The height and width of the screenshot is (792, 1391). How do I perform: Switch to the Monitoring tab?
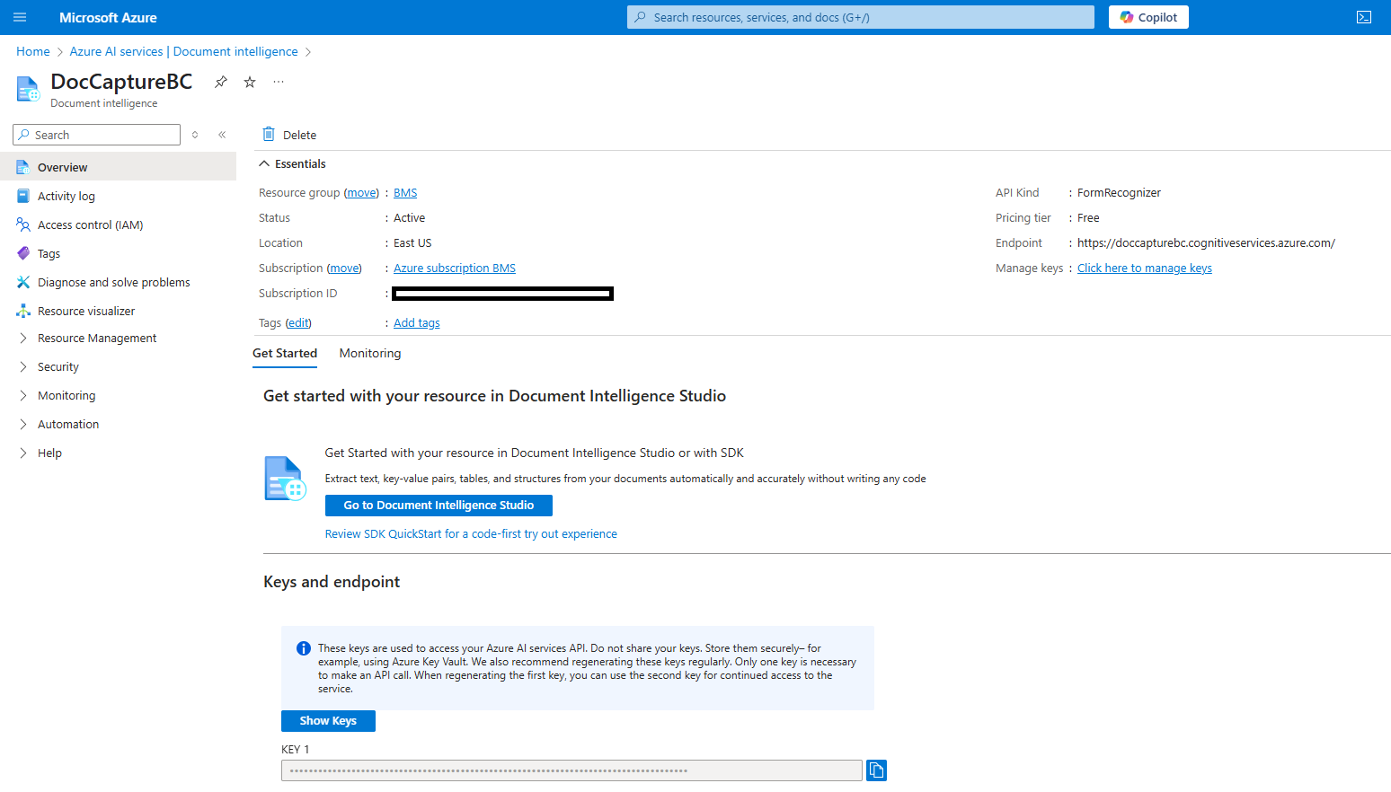click(x=370, y=353)
